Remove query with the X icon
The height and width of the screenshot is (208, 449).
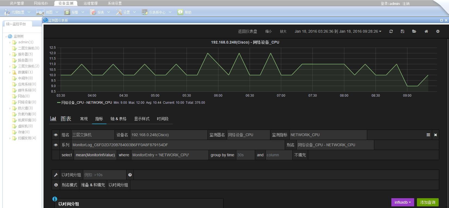pos(435,135)
